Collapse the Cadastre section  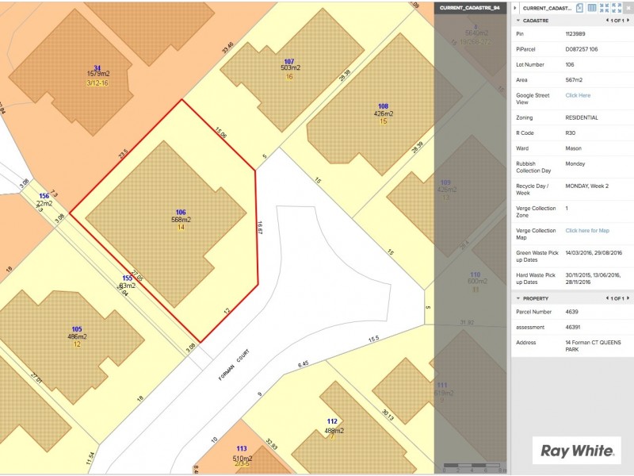coord(518,21)
